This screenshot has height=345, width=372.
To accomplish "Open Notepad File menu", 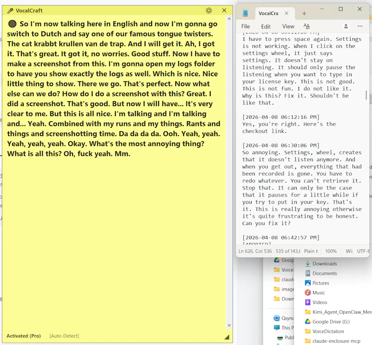I will point(246,26).
